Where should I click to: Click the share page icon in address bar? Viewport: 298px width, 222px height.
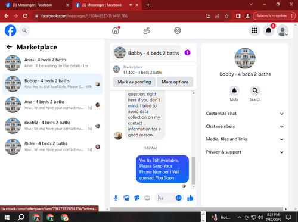point(218,16)
